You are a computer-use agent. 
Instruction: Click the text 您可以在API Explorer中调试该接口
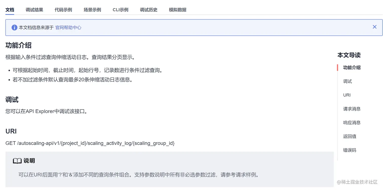coord(47,111)
